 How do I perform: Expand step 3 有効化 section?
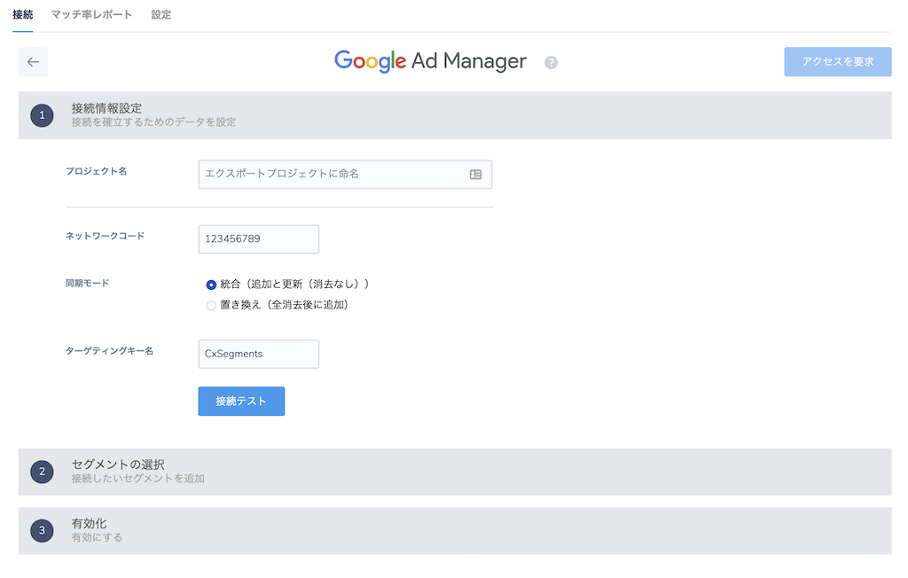point(455,530)
